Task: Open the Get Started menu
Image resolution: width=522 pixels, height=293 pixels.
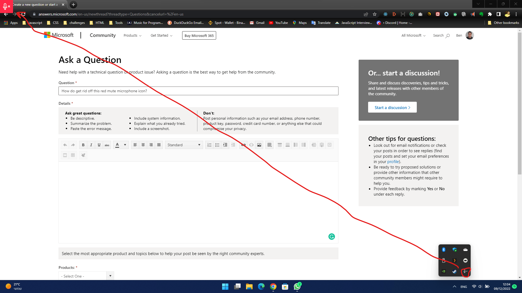Action: tap(161, 36)
